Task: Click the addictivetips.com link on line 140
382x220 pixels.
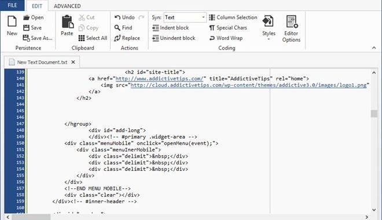Action: (x=159, y=79)
